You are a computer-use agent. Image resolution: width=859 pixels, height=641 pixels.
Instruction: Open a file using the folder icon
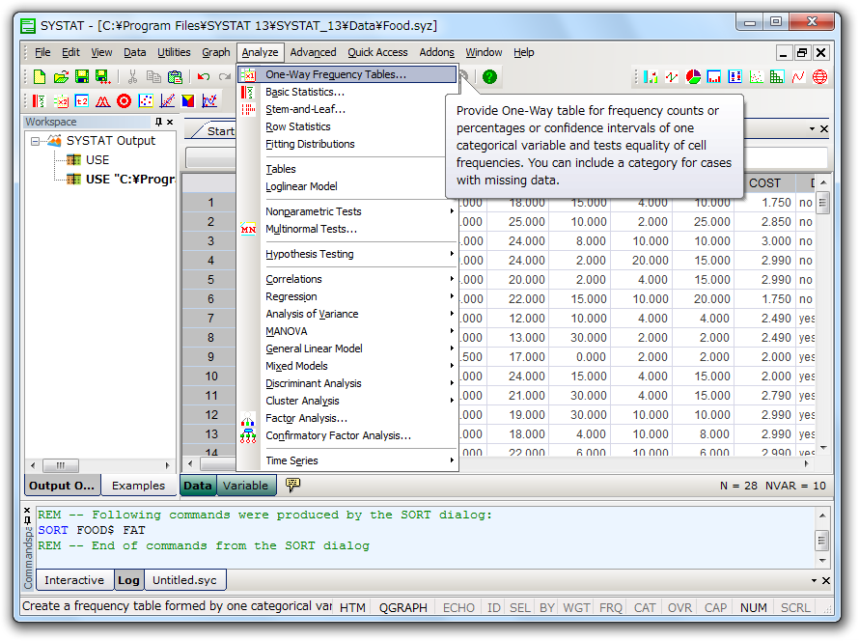click(61, 76)
